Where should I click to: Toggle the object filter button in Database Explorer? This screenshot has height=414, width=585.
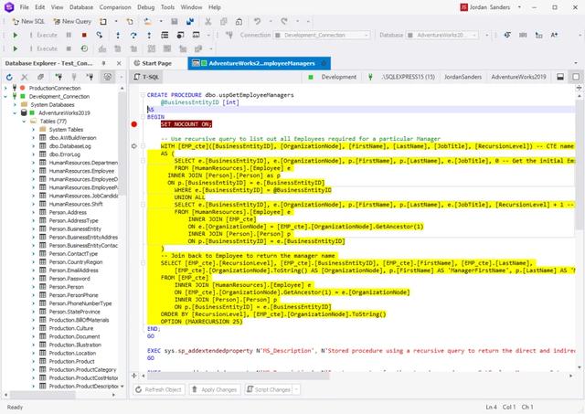click(108, 77)
